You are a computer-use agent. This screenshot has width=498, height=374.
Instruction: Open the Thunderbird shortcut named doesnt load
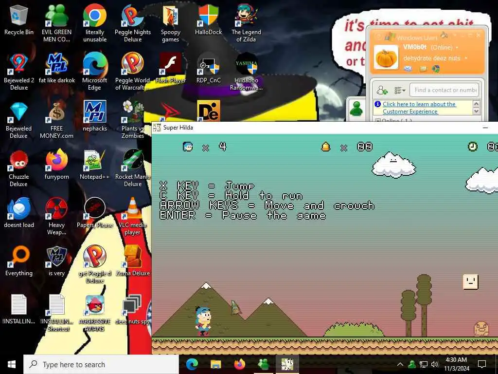(19, 213)
